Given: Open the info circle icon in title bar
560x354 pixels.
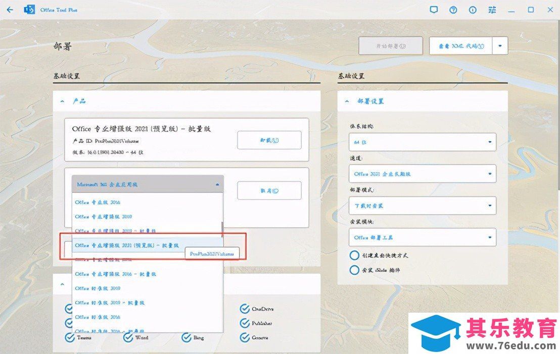Looking at the screenshot, I should (x=473, y=10).
